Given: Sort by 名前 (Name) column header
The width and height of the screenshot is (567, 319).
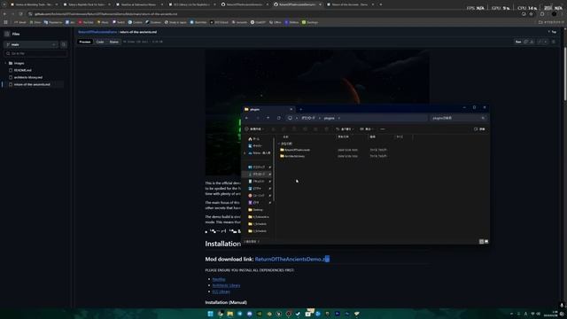Looking at the screenshot, I should 285,136.
